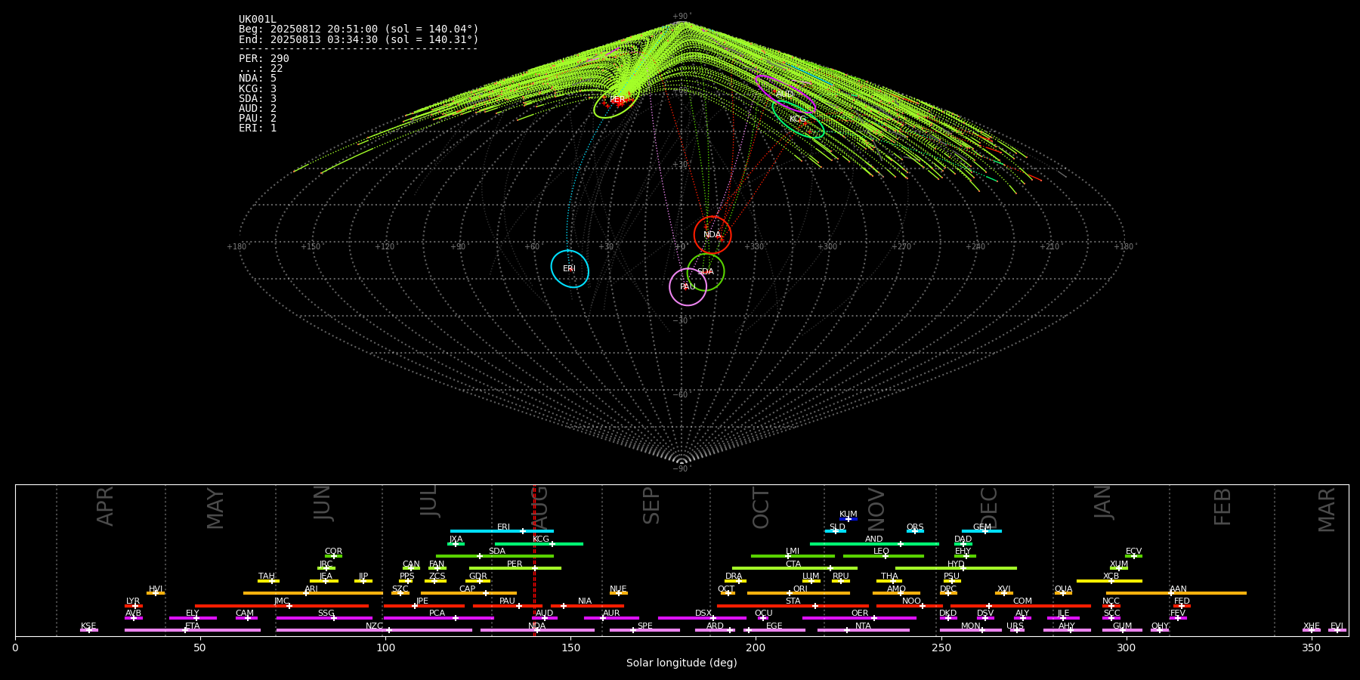Image resolution: width=1360 pixels, height=680 pixels.
Task: Click the pink PAU radiant circle on sky map
Action: click(688, 286)
